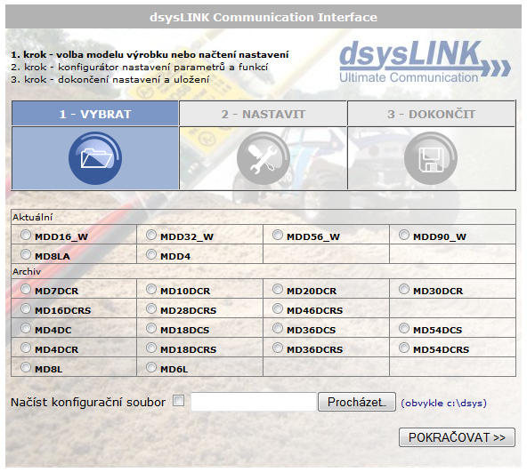Image resolution: width=527 pixels, height=472 pixels.
Task: Click the POKRAČOVAT >> button
Action: point(457,437)
